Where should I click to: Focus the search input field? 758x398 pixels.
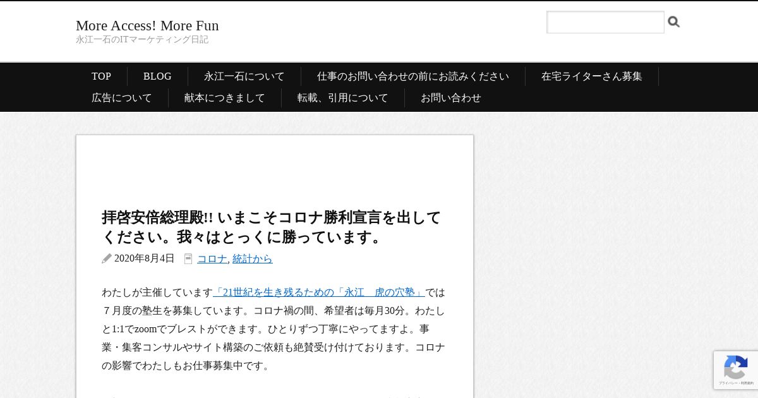(605, 22)
